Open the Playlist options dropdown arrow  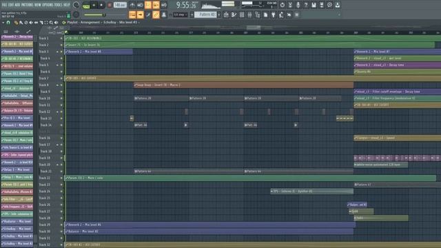click(x=3, y=23)
